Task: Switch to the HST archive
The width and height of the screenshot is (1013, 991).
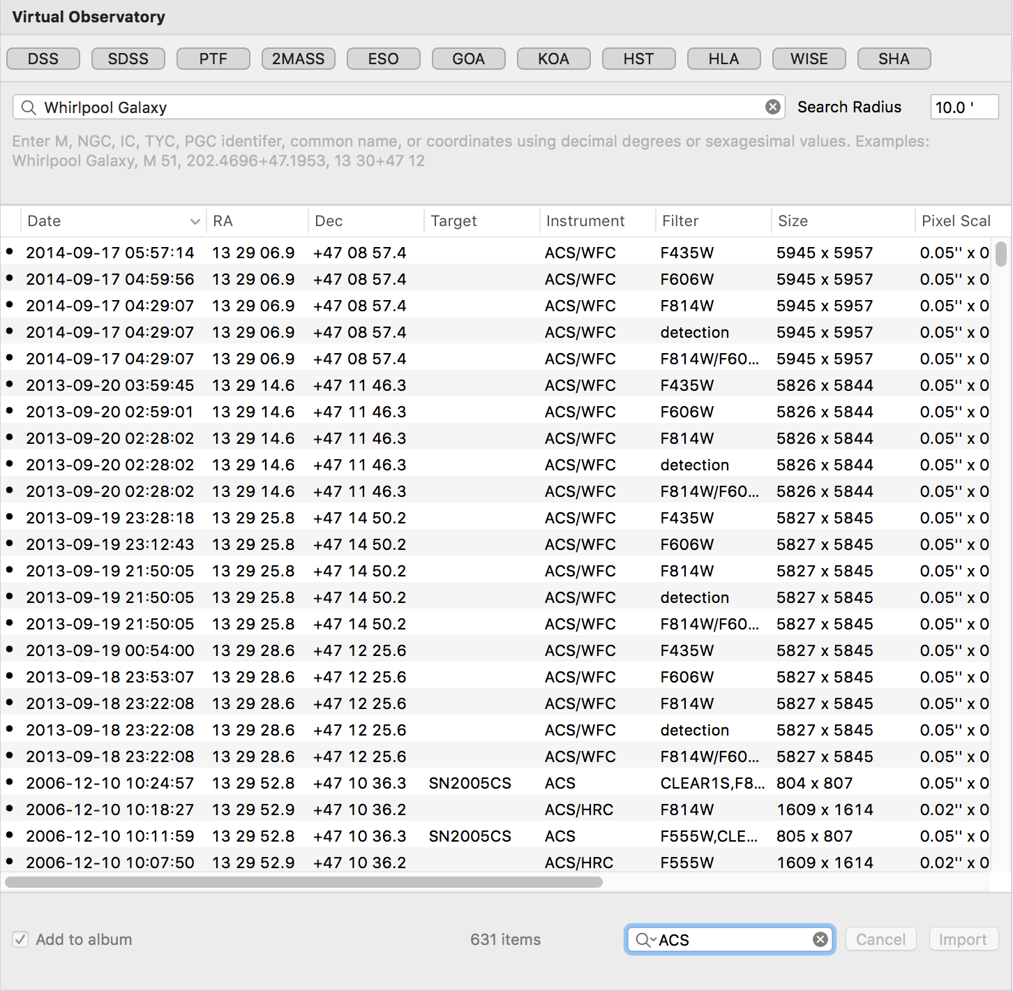Action: pos(639,59)
